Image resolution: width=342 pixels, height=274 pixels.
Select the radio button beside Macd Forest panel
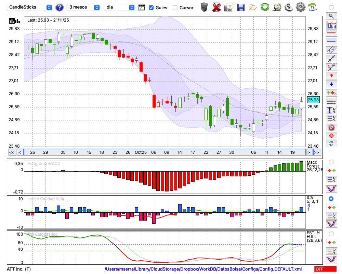click(x=331, y=162)
